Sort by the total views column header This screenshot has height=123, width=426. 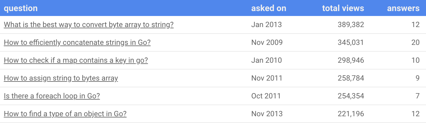343,8
